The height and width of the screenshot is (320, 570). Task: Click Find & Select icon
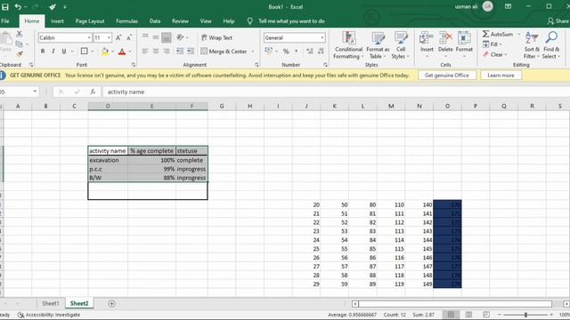coord(551,37)
